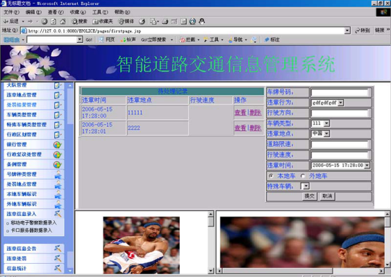Open the 特殊车辆 dropdown
The image size is (391, 277).
pyautogui.click(x=305, y=186)
